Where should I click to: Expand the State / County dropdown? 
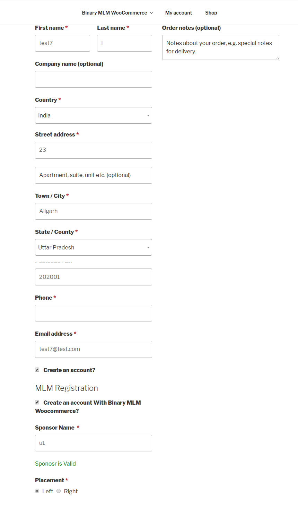[94, 247]
